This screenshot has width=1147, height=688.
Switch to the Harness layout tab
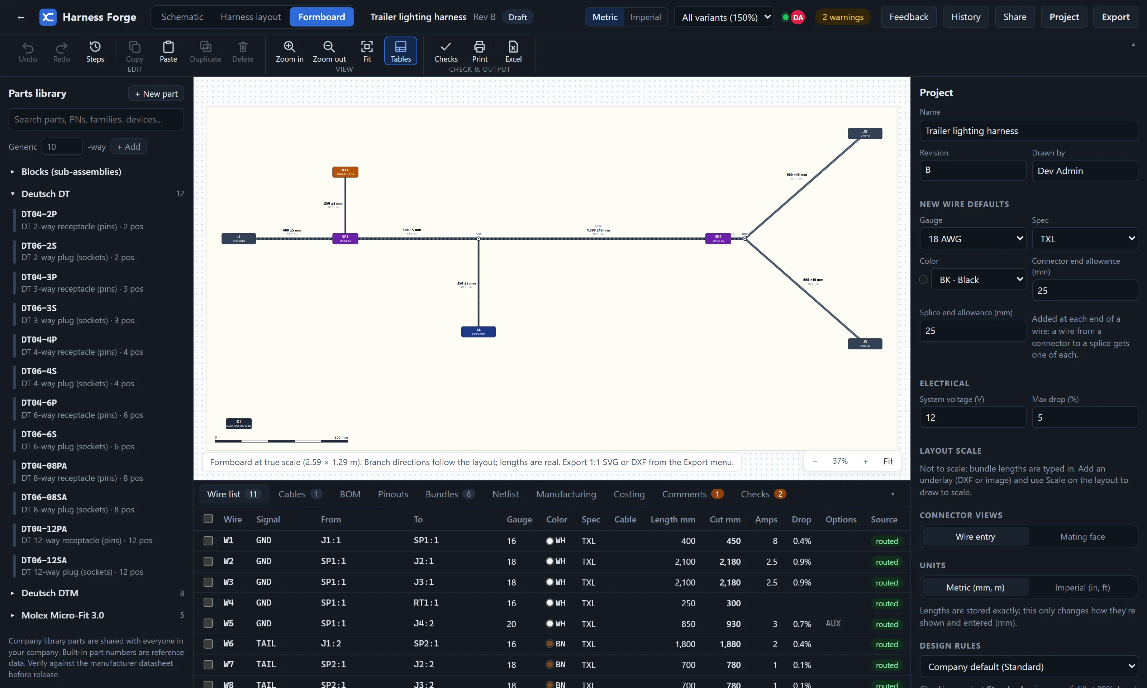click(x=251, y=17)
